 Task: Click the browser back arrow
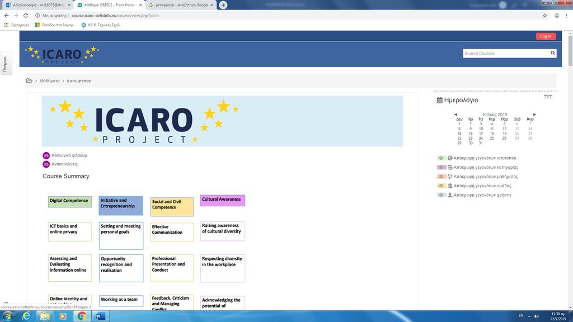click(x=7, y=16)
